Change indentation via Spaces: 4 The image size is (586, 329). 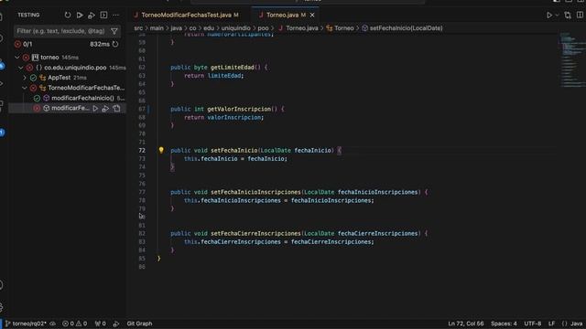tap(504, 324)
